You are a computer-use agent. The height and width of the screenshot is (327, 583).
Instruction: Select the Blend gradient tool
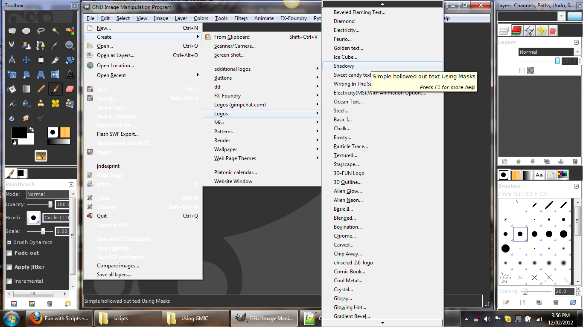[x=26, y=89]
